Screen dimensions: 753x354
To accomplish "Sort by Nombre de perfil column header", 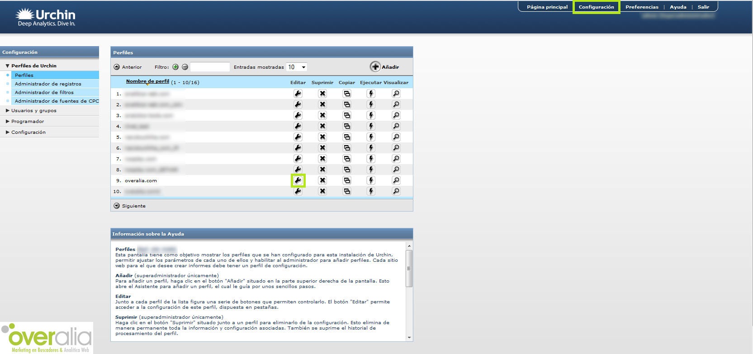I will point(147,81).
